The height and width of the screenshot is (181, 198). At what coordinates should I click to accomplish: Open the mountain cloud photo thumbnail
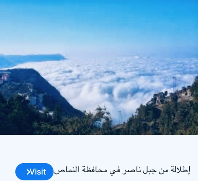click(99, 67)
